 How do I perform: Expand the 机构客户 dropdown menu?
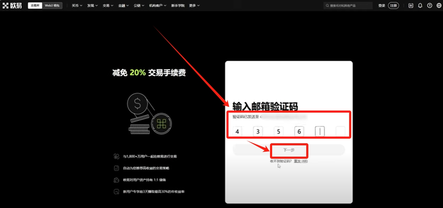(158, 6)
